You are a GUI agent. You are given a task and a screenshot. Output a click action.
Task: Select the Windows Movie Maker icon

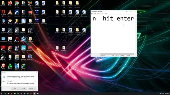click(x=17, y=13)
